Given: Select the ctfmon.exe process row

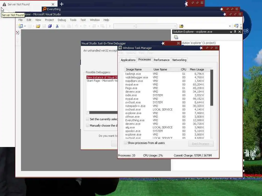Looking at the screenshot, I should pos(165,117).
